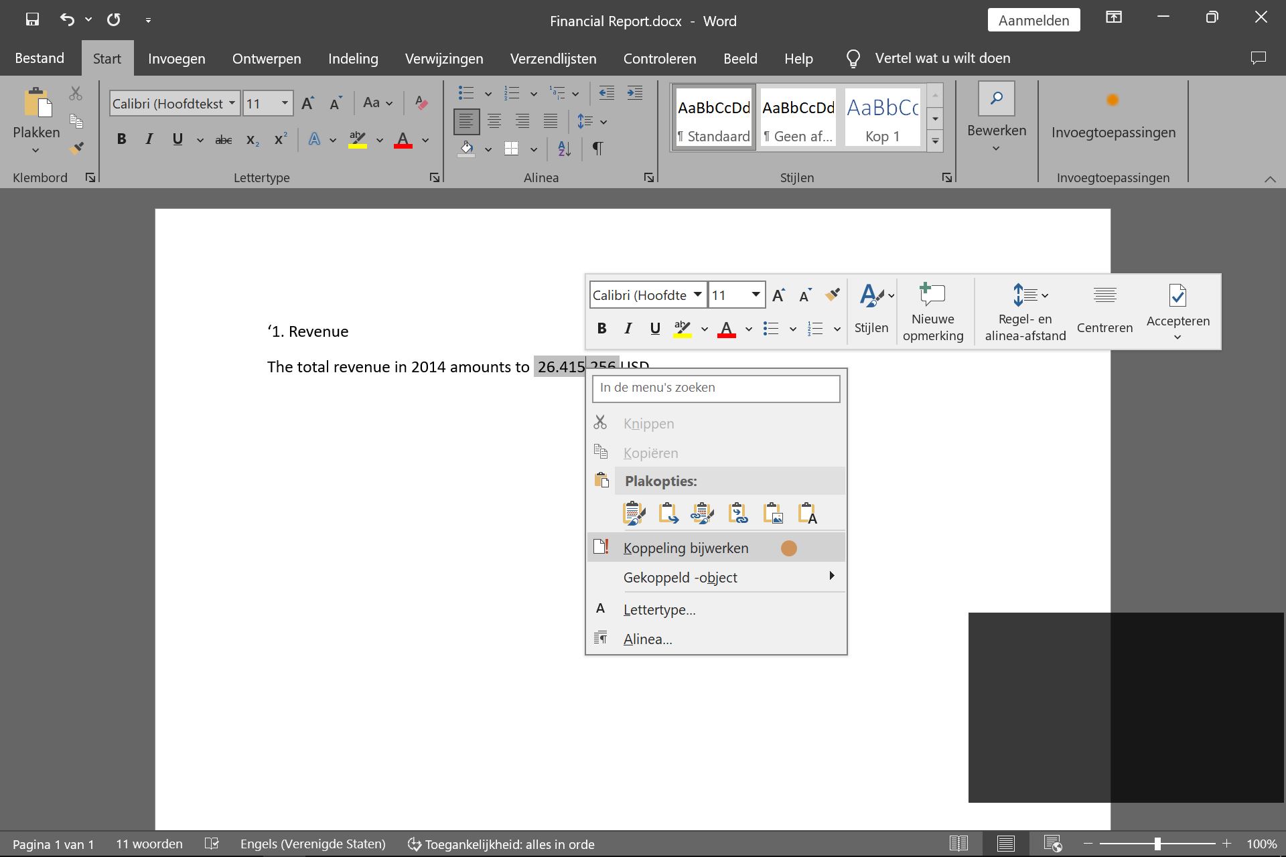1286x857 pixels.
Task: Open the Invoegen ribbon tab
Action: [x=177, y=58]
